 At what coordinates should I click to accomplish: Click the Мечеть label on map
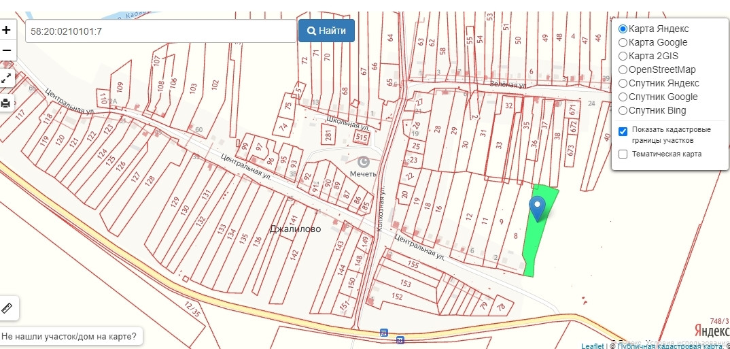pyautogui.click(x=363, y=173)
